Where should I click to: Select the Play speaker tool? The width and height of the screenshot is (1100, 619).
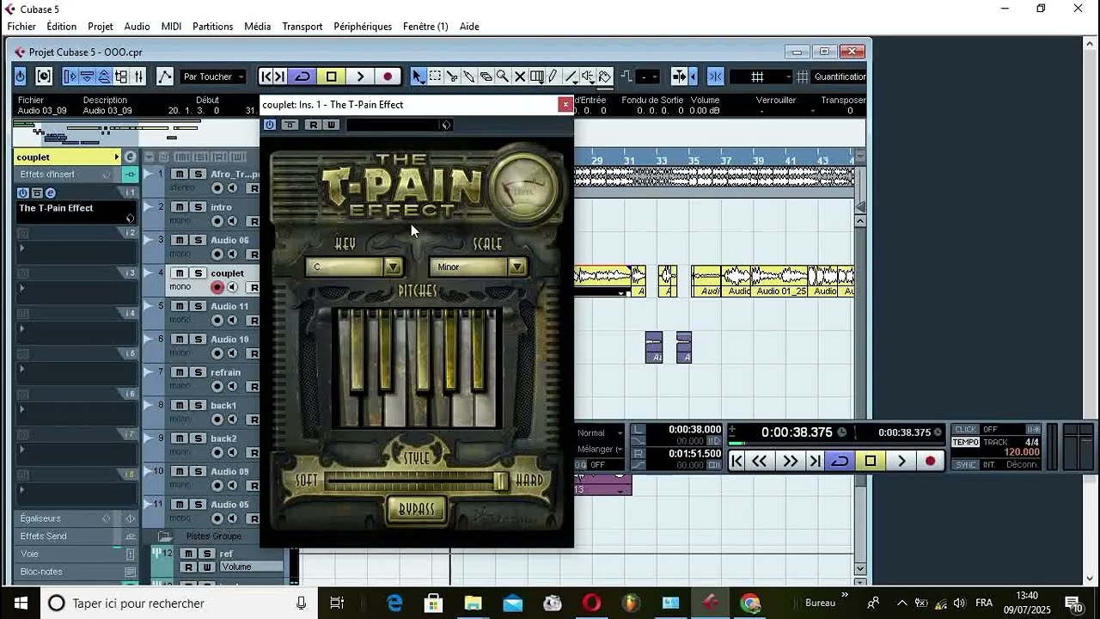point(588,77)
